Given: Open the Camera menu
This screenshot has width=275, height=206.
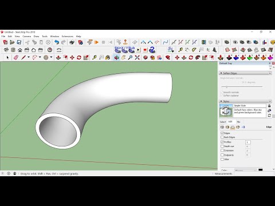Looking at the screenshot, I should coord(26,36).
